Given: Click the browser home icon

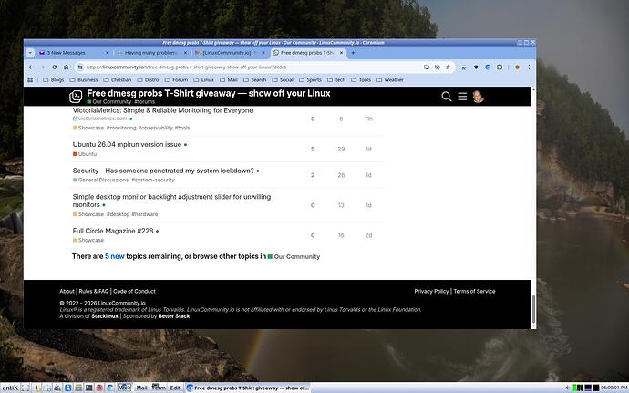Looking at the screenshot, I should 67,67.
